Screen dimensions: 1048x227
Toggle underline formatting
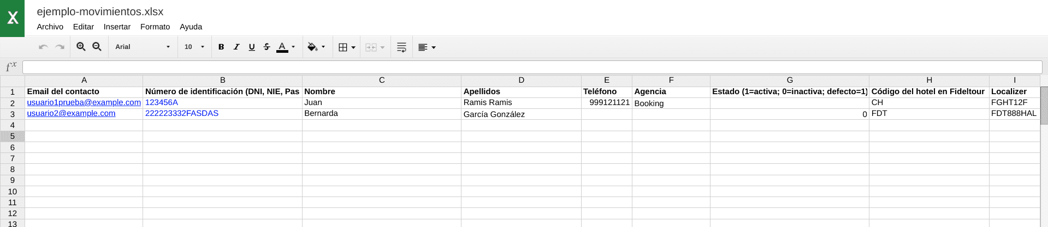pos(252,47)
